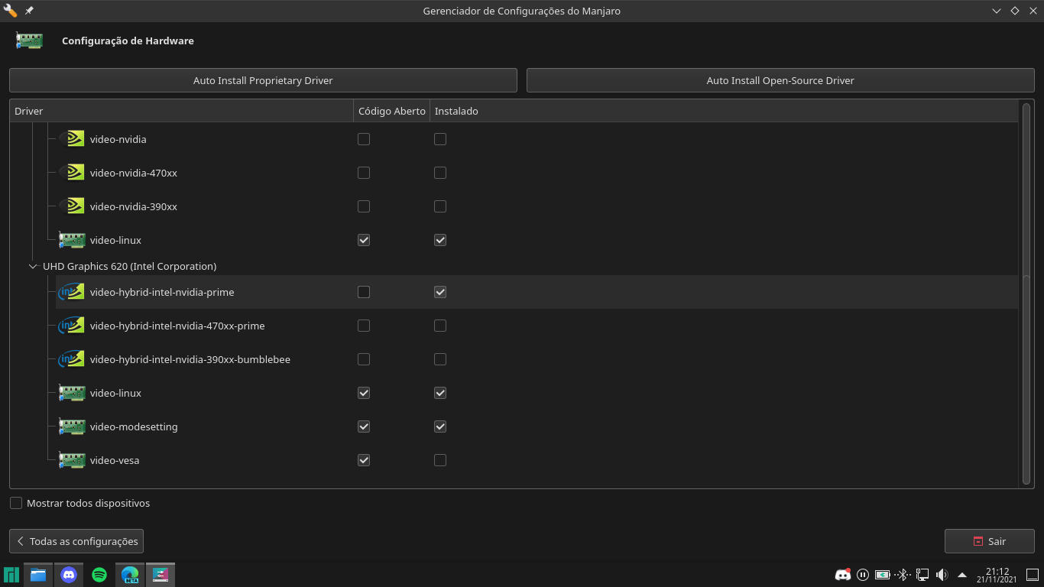
Task: Open Microsoft Edge Beta from the taskbar
Action: pos(130,575)
